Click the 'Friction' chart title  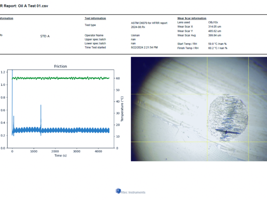pos(60,66)
